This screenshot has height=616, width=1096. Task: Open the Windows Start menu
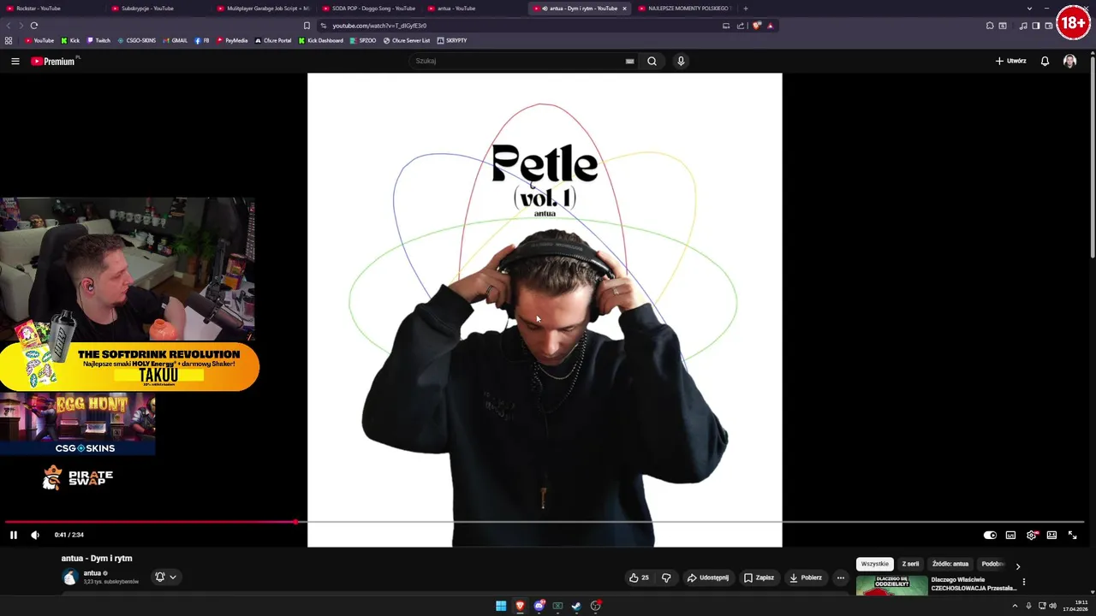tap(501, 606)
